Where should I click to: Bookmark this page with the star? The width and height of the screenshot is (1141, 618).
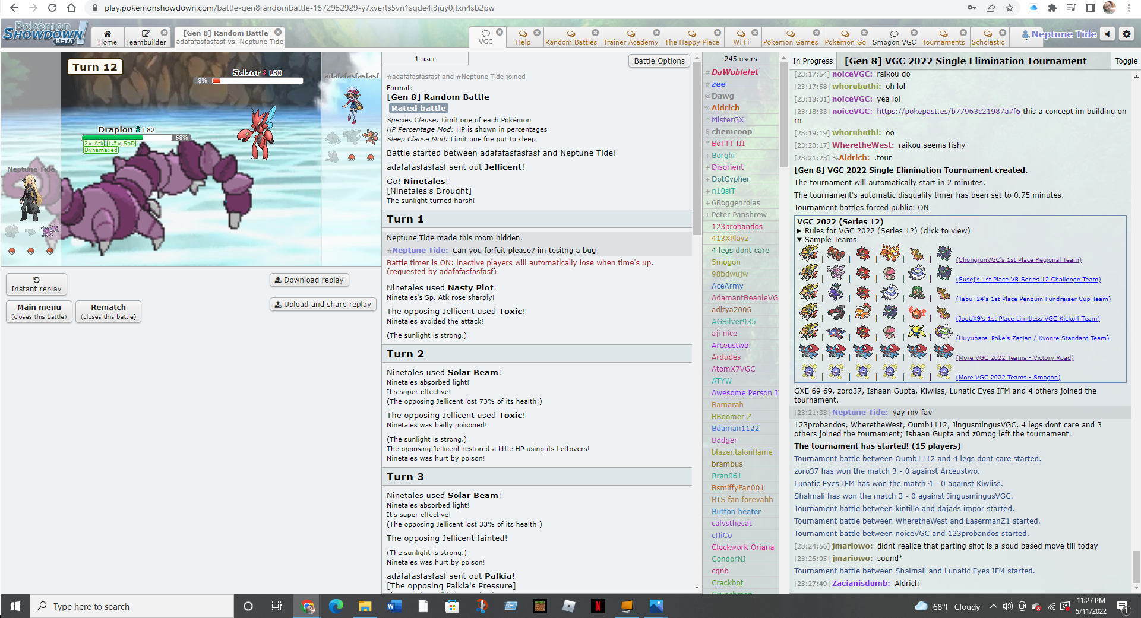tap(1010, 8)
